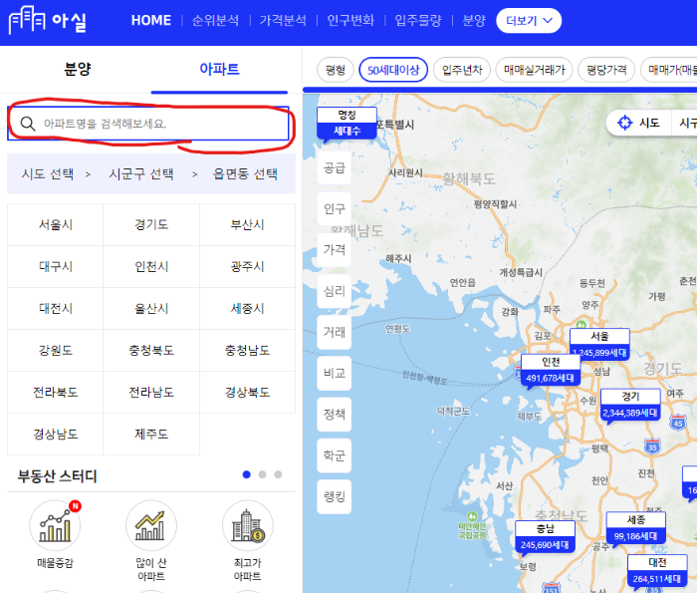The image size is (697, 593).
Task: Click the apartment name search field
Action: coord(148,124)
